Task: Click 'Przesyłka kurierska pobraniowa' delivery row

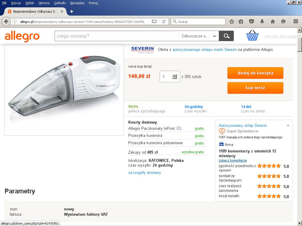Action: 167,143
